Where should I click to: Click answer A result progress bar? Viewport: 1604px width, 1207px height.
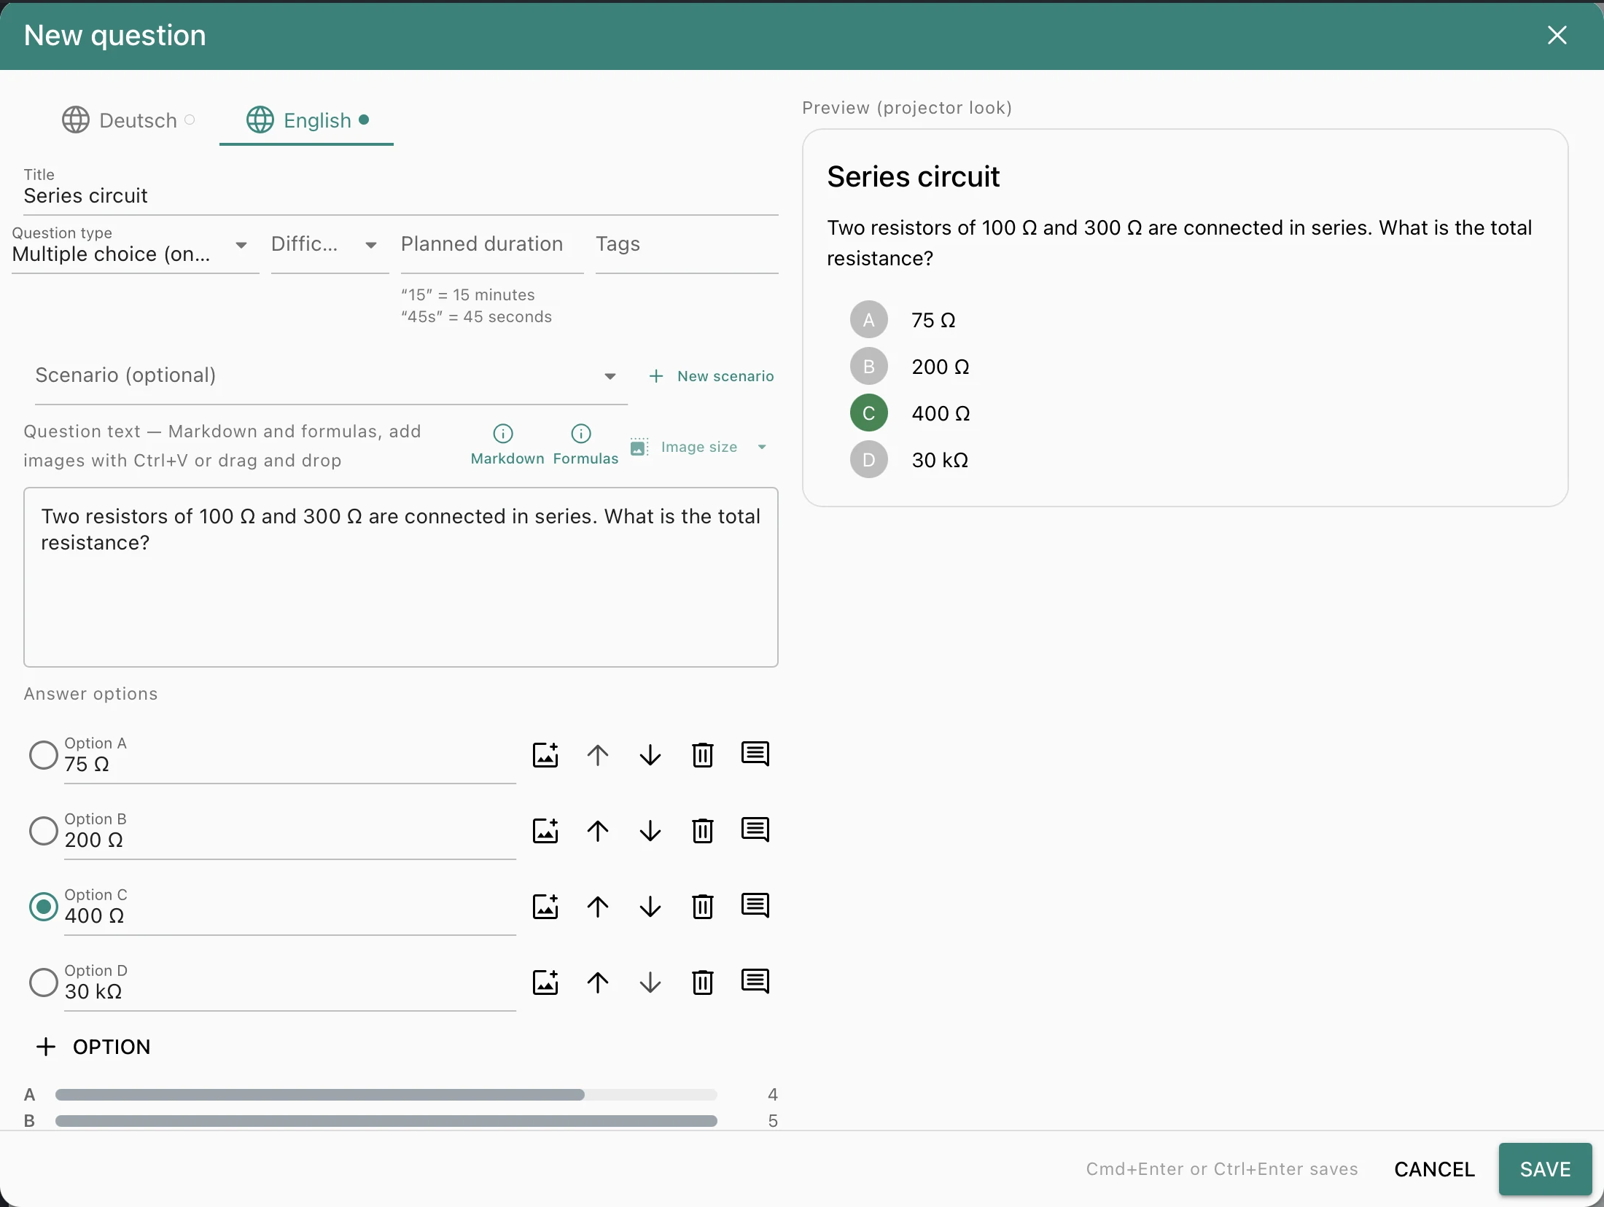(386, 1095)
